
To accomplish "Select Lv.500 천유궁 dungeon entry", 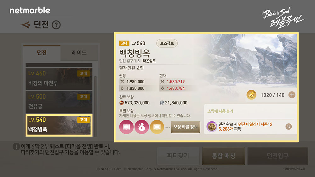I will [x=59, y=102].
